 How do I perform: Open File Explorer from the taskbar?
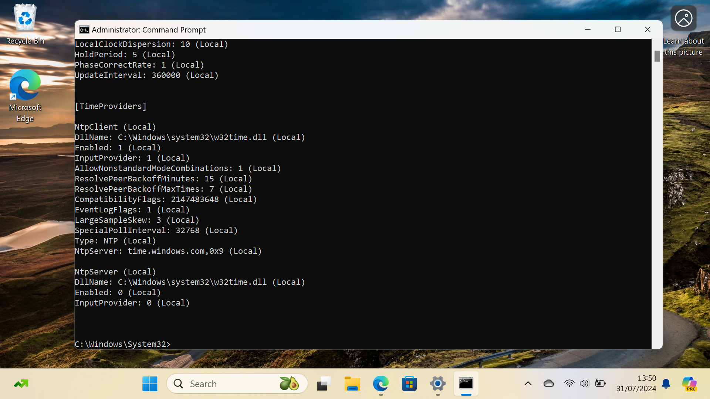(x=352, y=384)
